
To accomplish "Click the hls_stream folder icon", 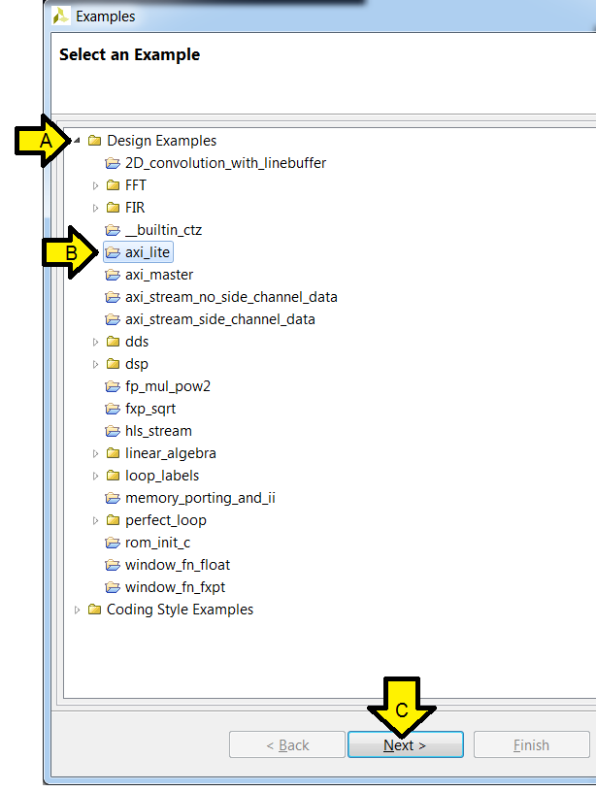I will click(113, 431).
